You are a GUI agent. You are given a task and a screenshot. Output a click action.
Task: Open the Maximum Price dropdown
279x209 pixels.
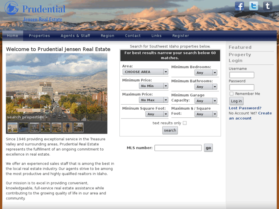(154, 100)
